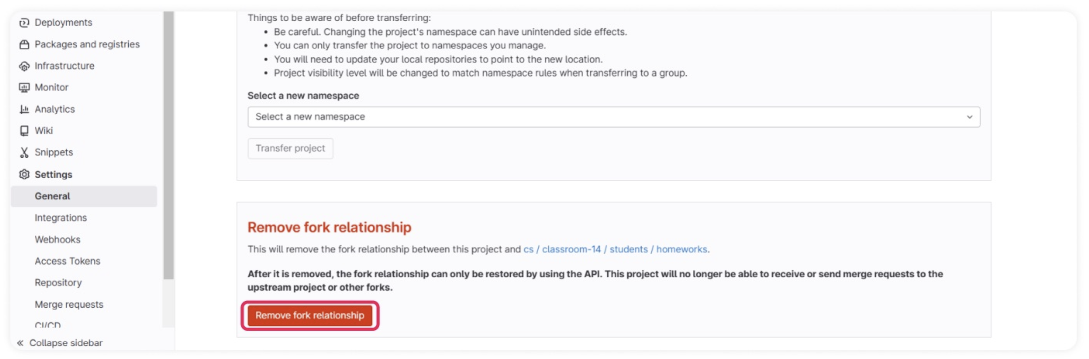Screen dimensions: 1089x359
Task: Click the sidebar vertical scrollbar
Action: (x=168, y=144)
